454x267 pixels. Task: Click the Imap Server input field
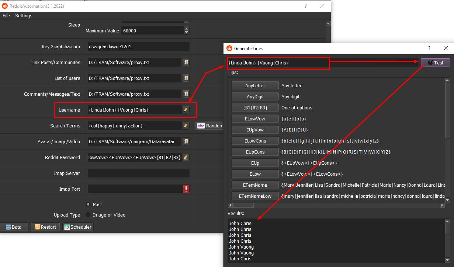click(138, 173)
